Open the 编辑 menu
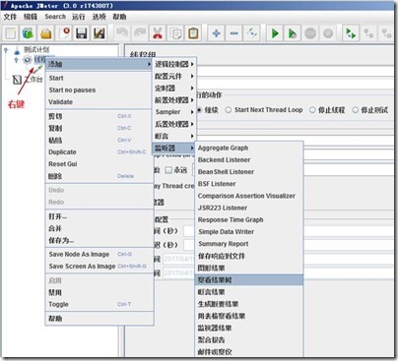Viewport: 398px width, 361px height. tap(31, 17)
